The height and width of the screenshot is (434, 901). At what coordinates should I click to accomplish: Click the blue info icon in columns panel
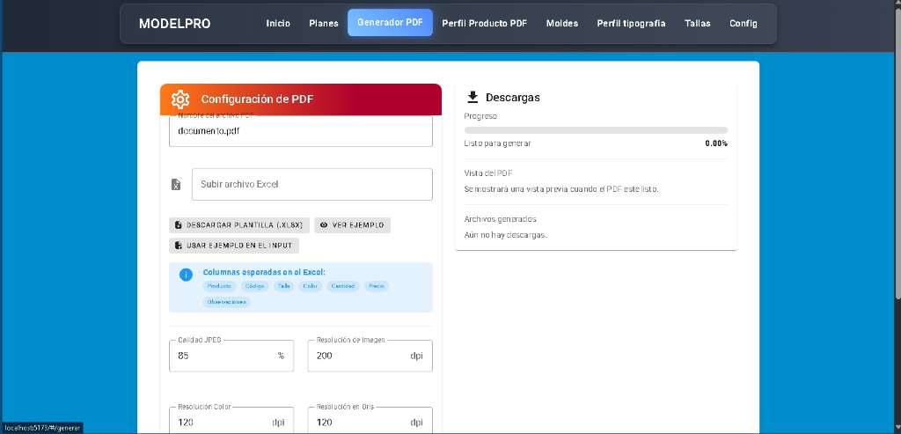click(186, 275)
